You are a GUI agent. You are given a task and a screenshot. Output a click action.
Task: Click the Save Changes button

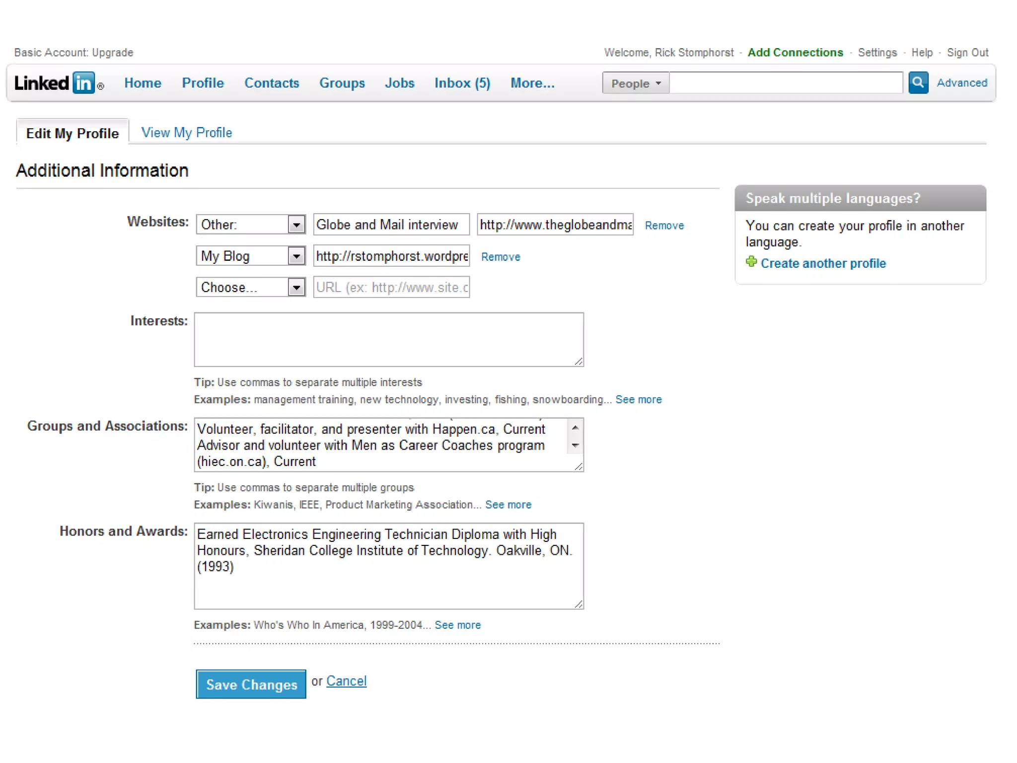(251, 684)
